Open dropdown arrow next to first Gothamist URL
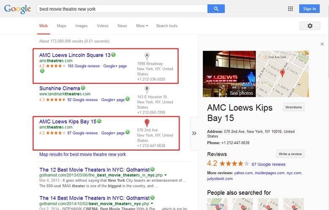The image size is (329, 210). [x=166, y=175]
